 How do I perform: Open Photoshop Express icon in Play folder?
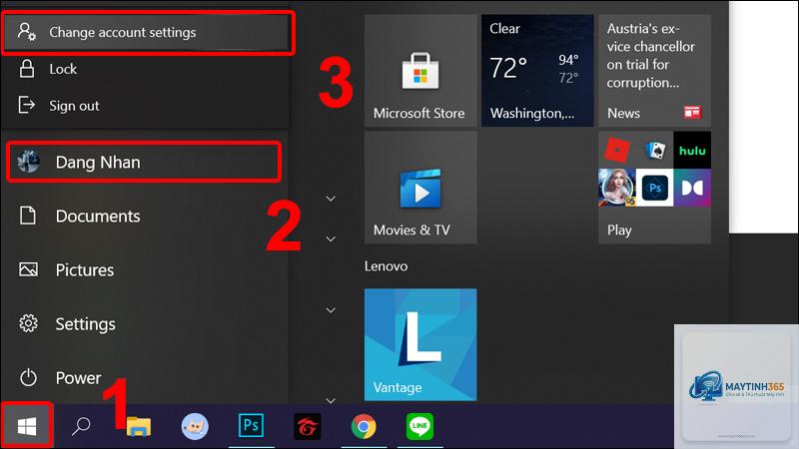coord(655,188)
